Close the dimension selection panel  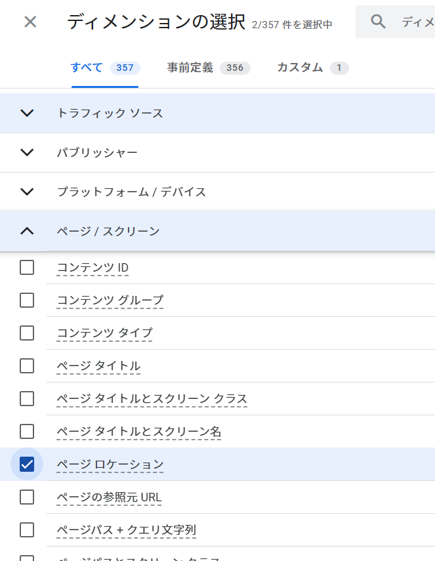click(30, 22)
